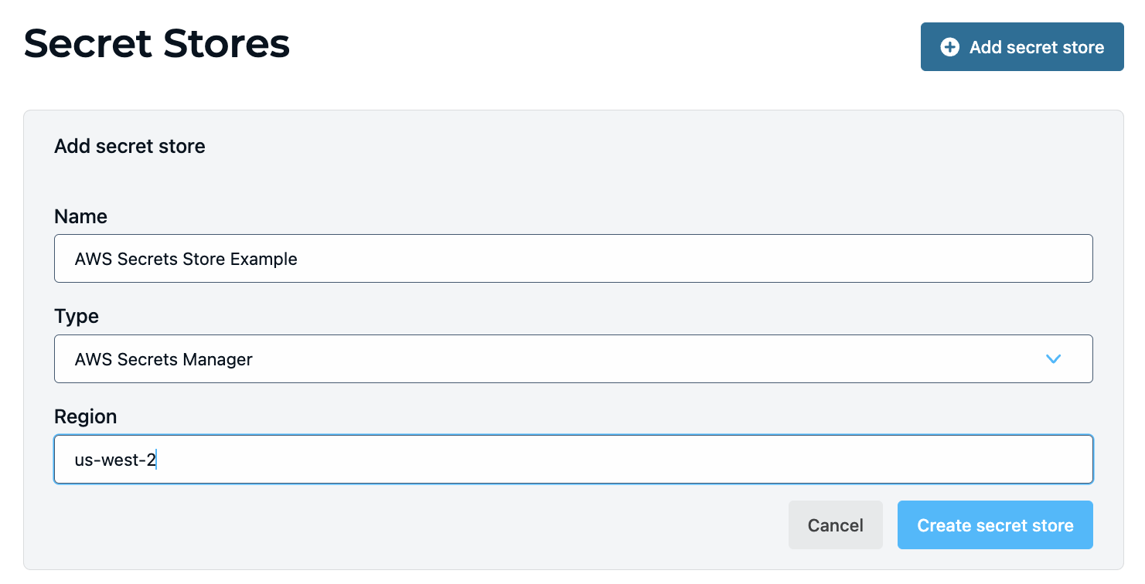The width and height of the screenshot is (1145, 584).
Task: Click the AWS Secrets Manager field text
Action: (x=162, y=358)
